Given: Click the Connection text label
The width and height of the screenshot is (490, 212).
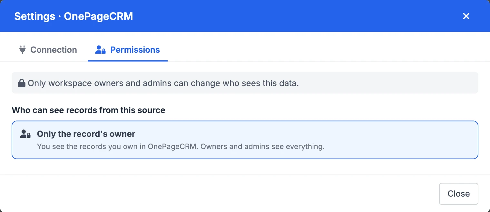Looking at the screenshot, I should pyautogui.click(x=54, y=50).
